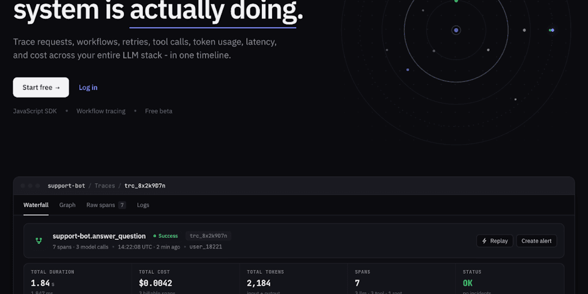
Task: Open the Traces breadcrumb
Action: click(105, 185)
